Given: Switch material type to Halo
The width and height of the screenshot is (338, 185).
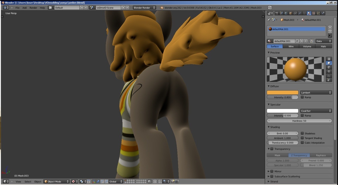Looking at the screenshot, I should click(x=323, y=46).
